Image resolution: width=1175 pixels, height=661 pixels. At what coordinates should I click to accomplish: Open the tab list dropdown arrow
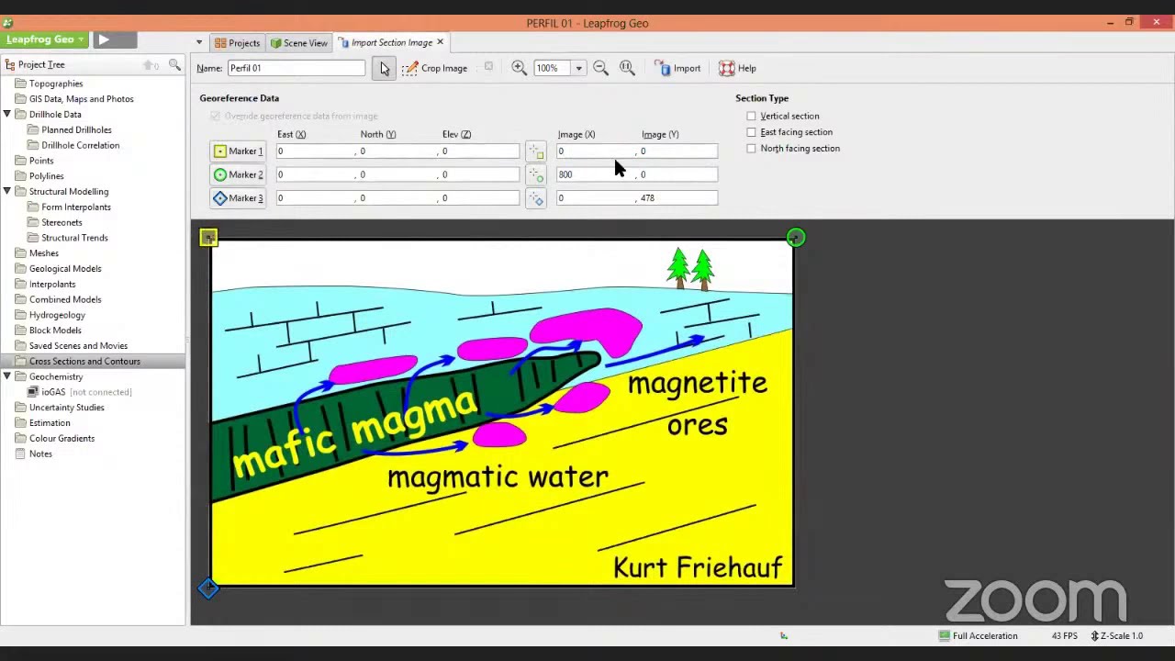pos(199,42)
